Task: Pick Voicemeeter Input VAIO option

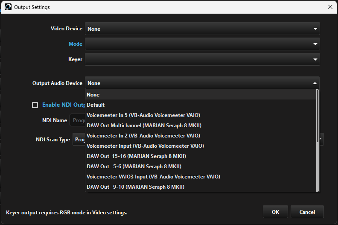Action: pyautogui.click(x=201, y=146)
